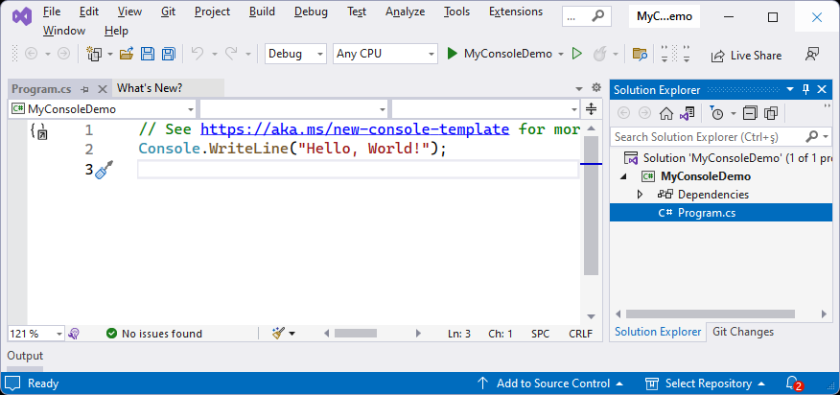840x395 pixels.
Task: Click the Live Share button
Action: tap(744, 56)
